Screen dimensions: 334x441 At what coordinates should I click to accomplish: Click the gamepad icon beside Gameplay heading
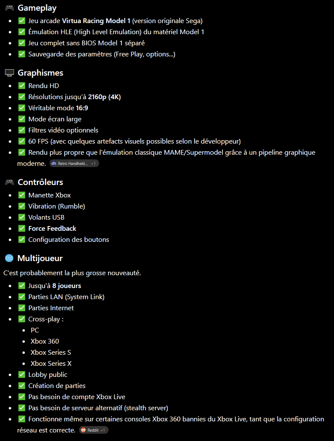tap(9, 8)
